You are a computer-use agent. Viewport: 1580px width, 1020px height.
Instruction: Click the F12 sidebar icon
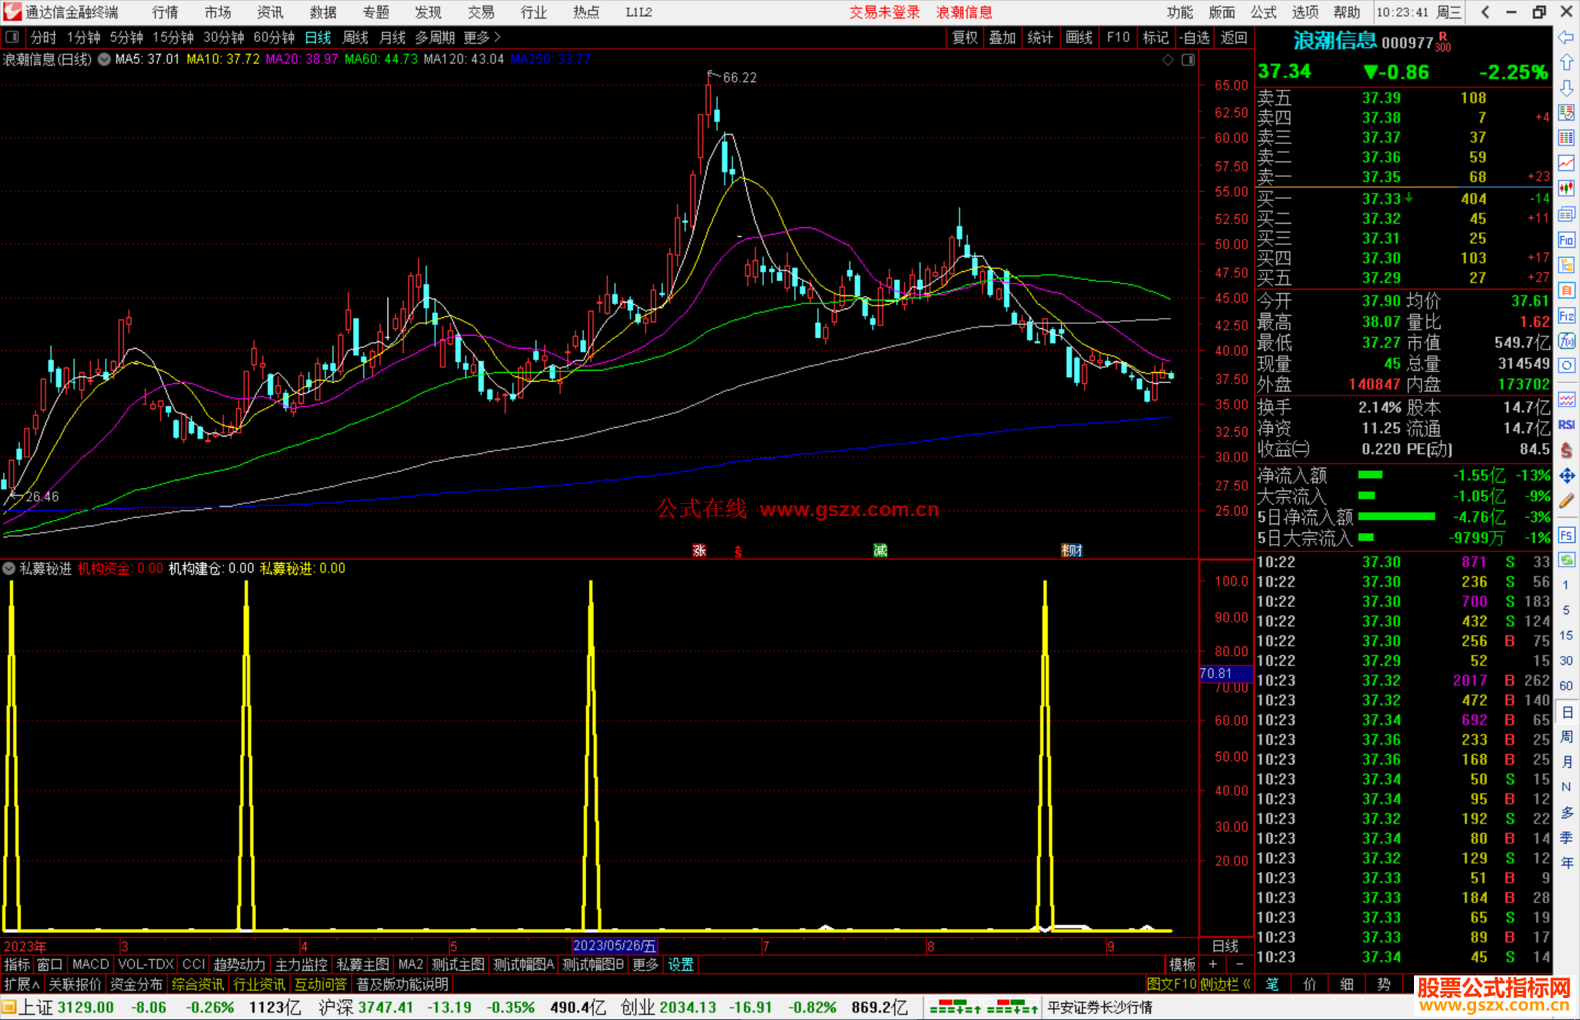pos(1566,317)
